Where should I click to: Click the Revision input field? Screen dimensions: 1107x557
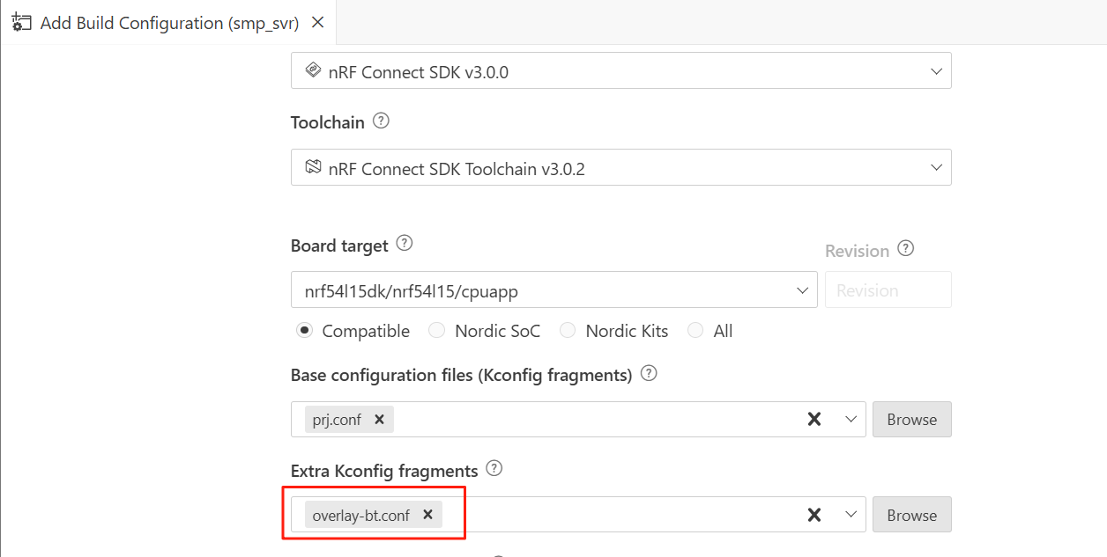pyautogui.click(x=888, y=290)
